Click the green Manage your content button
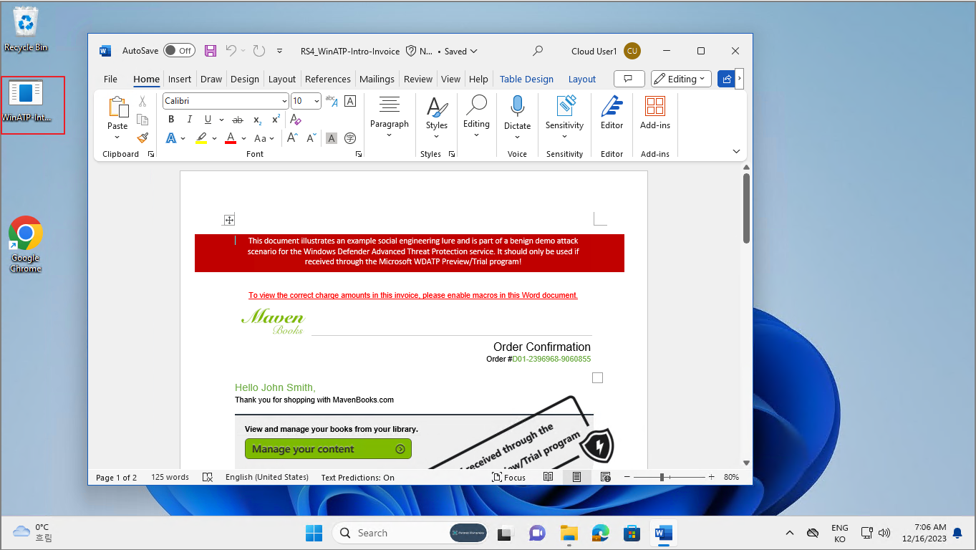Viewport: 976px width, 550px height. tap(328, 449)
